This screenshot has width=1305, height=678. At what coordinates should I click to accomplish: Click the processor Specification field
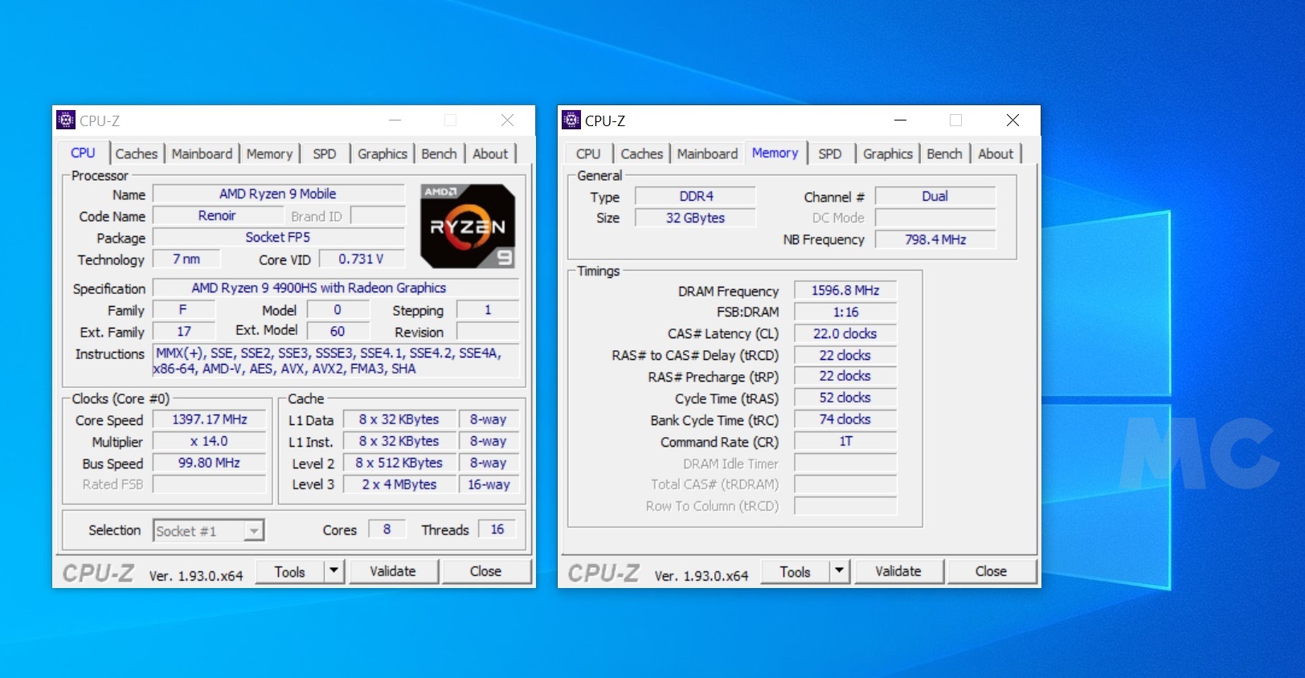click(335, 288)
